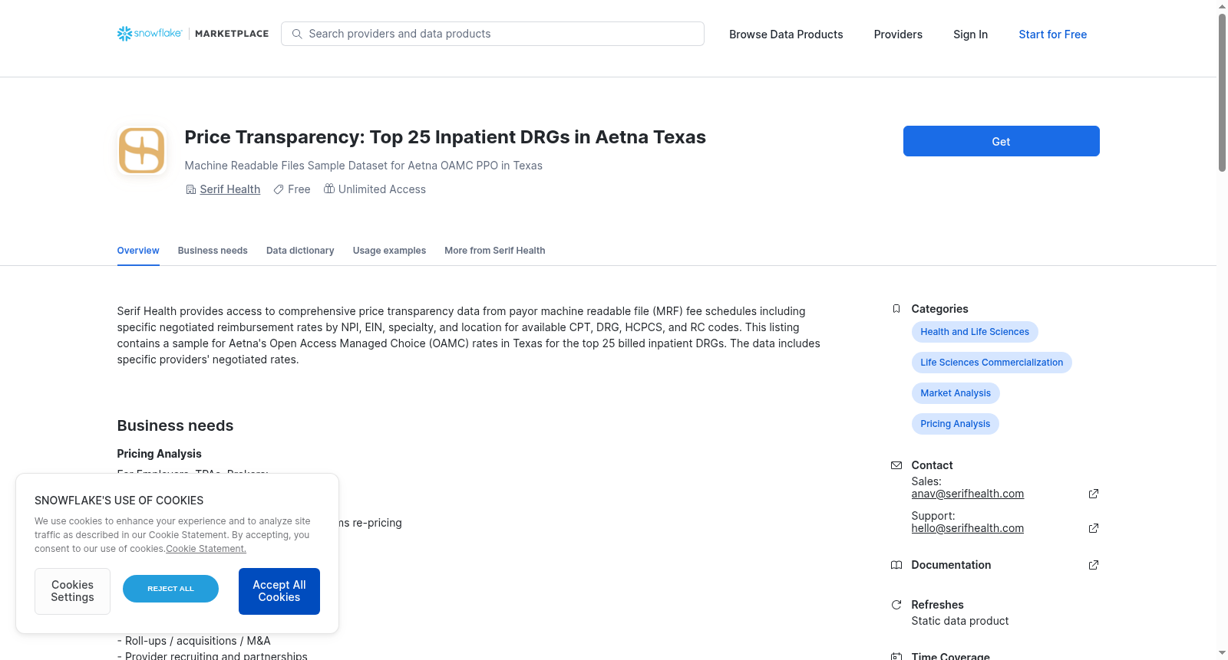Select the Overview tab
Image resolution: width=1228 pixels, height=660 pixels.
[x=138, y=251]
